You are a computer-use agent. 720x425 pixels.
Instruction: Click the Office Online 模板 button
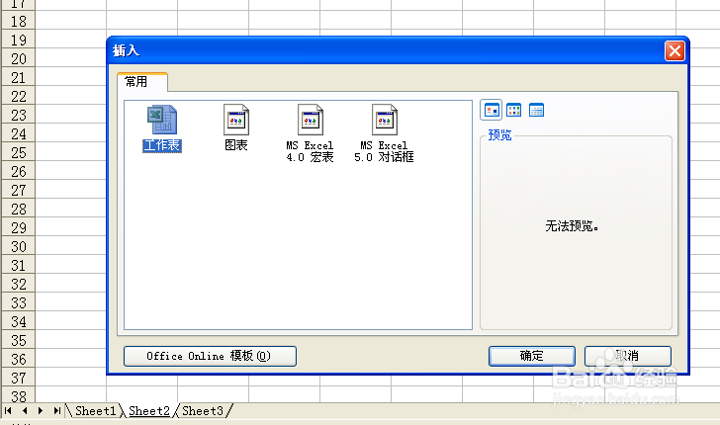click(210, 356)
